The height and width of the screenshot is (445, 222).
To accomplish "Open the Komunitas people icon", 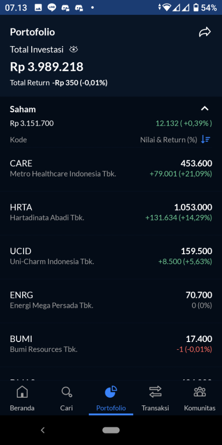I will pyautogui.click(x=199, y=392).
